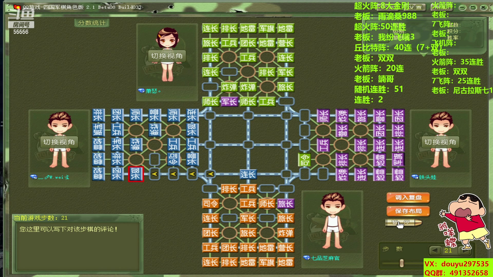Viewport: 493px width, 277px height.
Task: Click the 保存布局 button
Action: 408,211
